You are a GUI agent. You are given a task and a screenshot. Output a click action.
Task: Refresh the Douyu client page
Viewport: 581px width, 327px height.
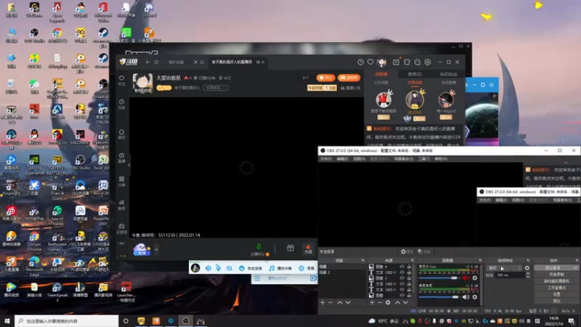156,62
